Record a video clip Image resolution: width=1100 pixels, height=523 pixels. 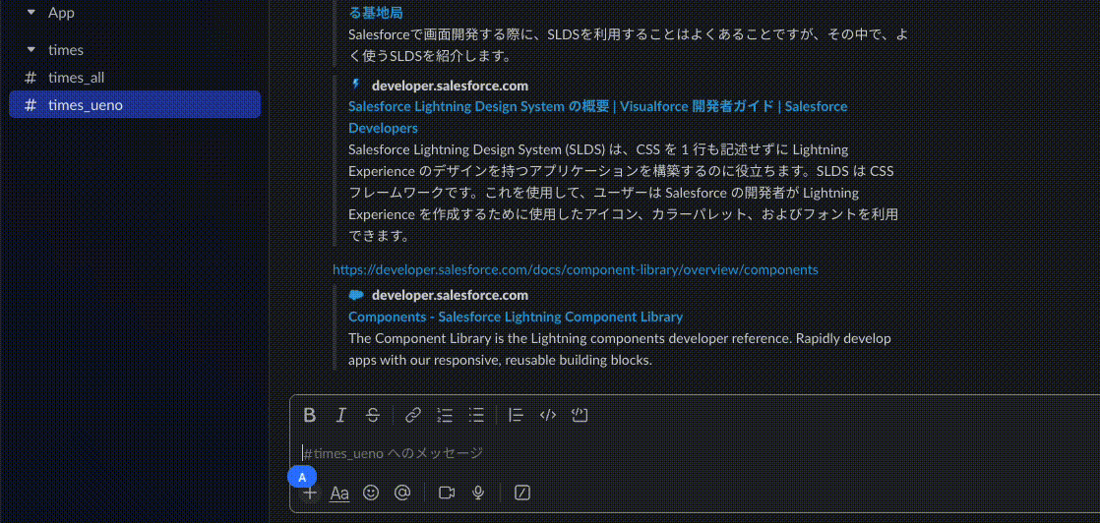point(447,493)
